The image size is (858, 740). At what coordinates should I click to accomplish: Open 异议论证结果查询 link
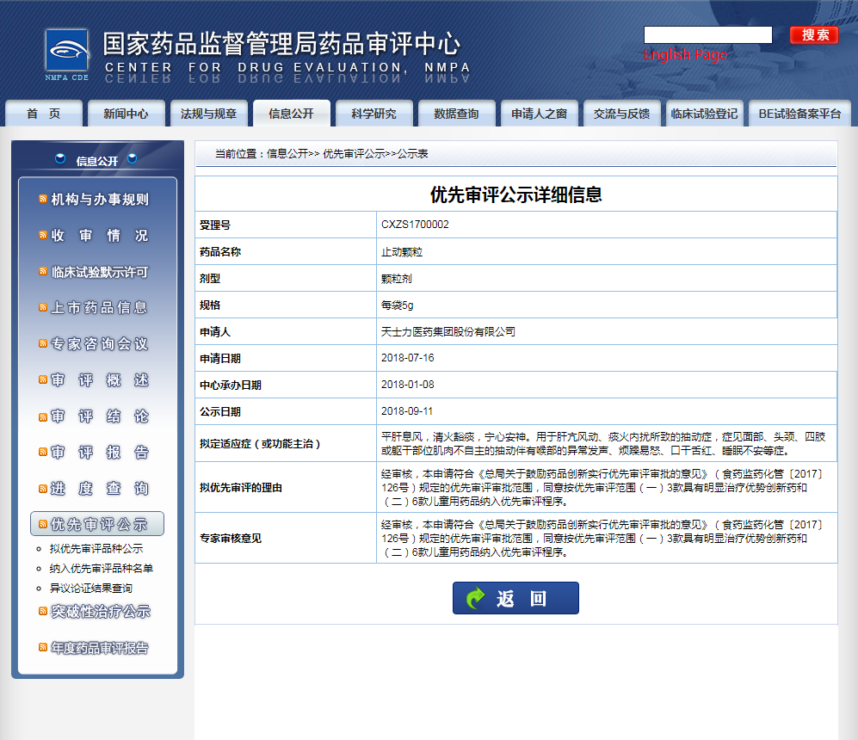tap(91, 589)
